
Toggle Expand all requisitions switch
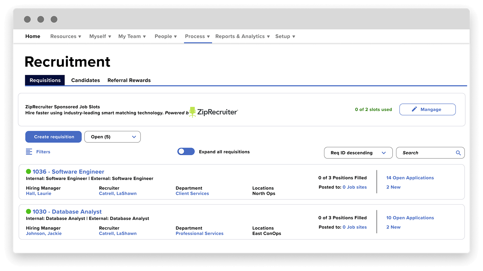[x=186, y=152]
